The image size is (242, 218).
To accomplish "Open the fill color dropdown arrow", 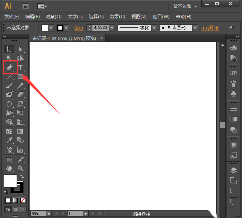I will (51, 28).
